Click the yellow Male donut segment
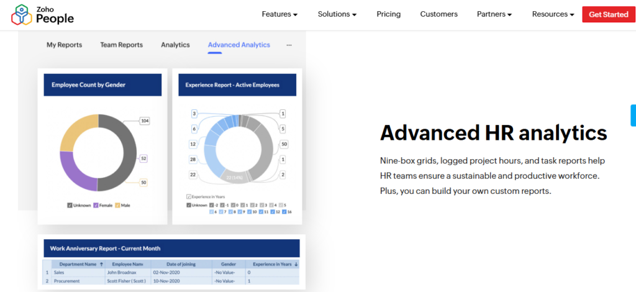The image size is (636, 292). 75,130
